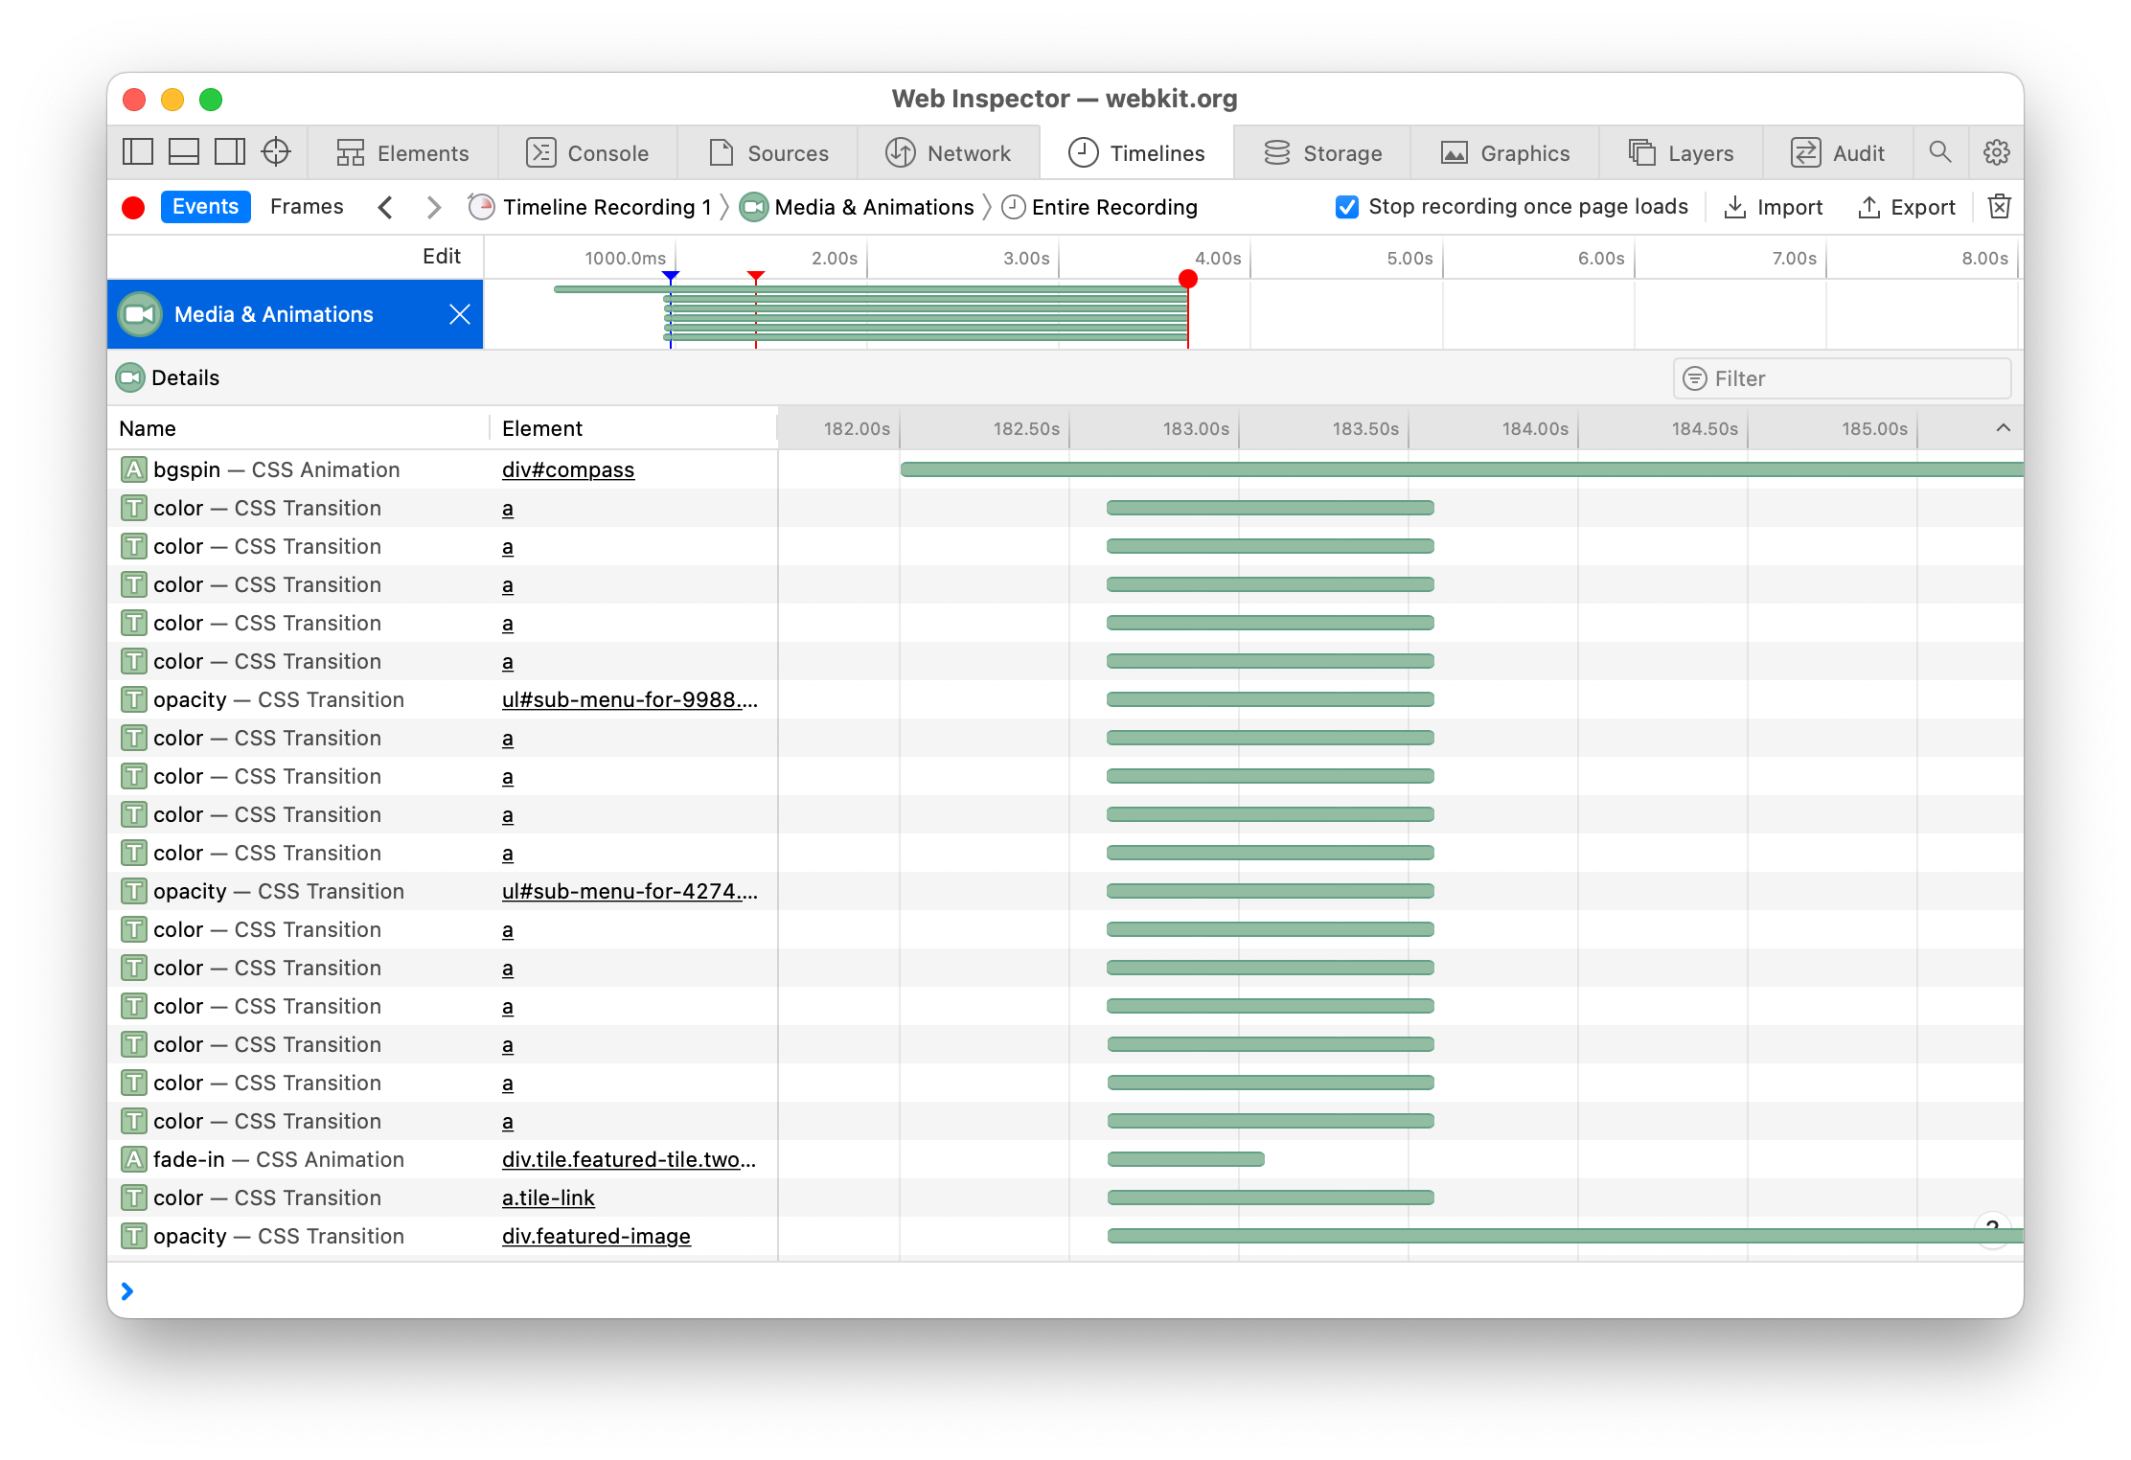Dock inspector to bottom icon
This screenshot has height=1460, width=2131.
184,152
